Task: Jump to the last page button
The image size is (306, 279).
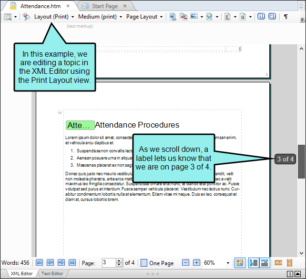Action: pos(72,263)
